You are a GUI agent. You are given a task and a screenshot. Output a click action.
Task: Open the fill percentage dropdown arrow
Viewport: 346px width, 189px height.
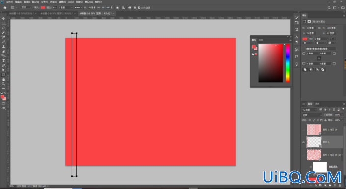[x=343, y=120]
